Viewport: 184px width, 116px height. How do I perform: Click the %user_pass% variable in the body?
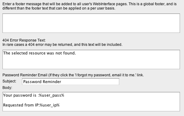52,95
